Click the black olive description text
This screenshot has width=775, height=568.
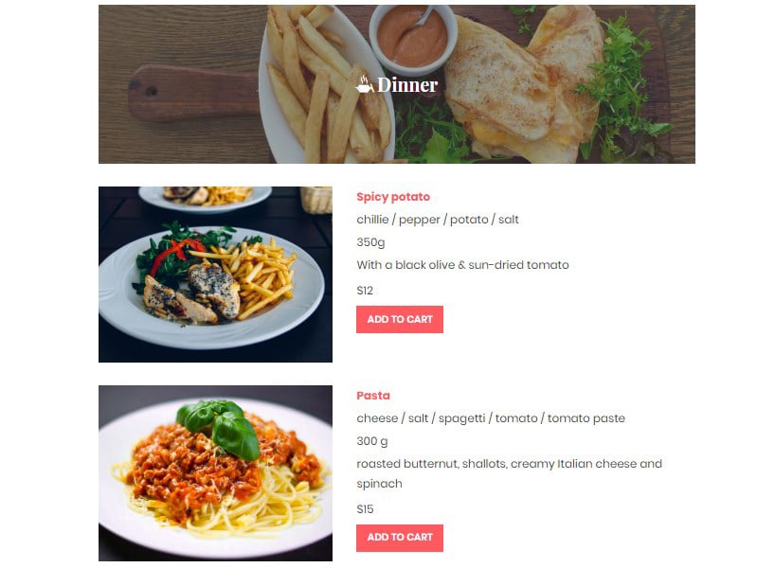(x=462, y=265)
